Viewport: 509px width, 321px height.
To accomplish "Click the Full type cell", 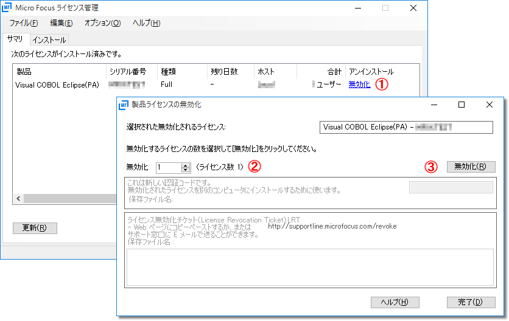I will point(167,85).
